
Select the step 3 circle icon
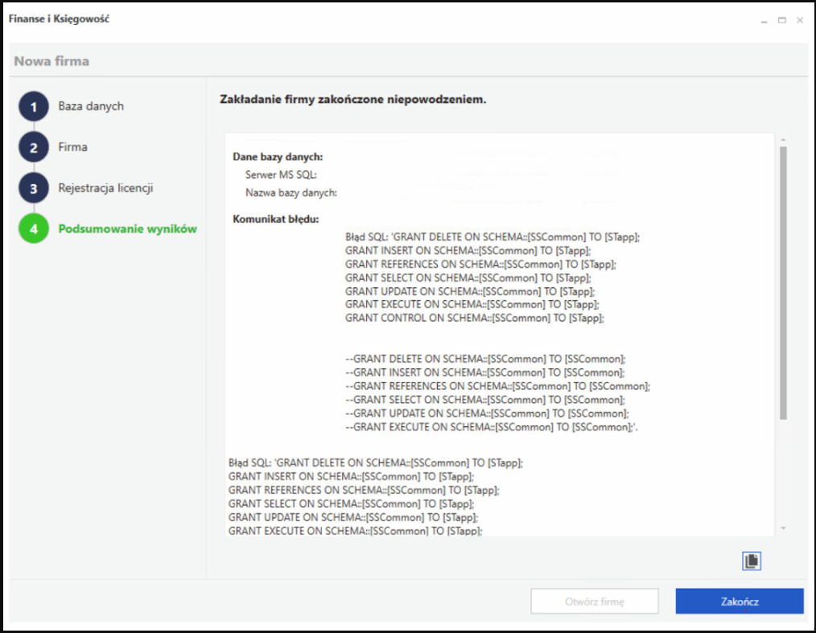(x=34, y=187)
